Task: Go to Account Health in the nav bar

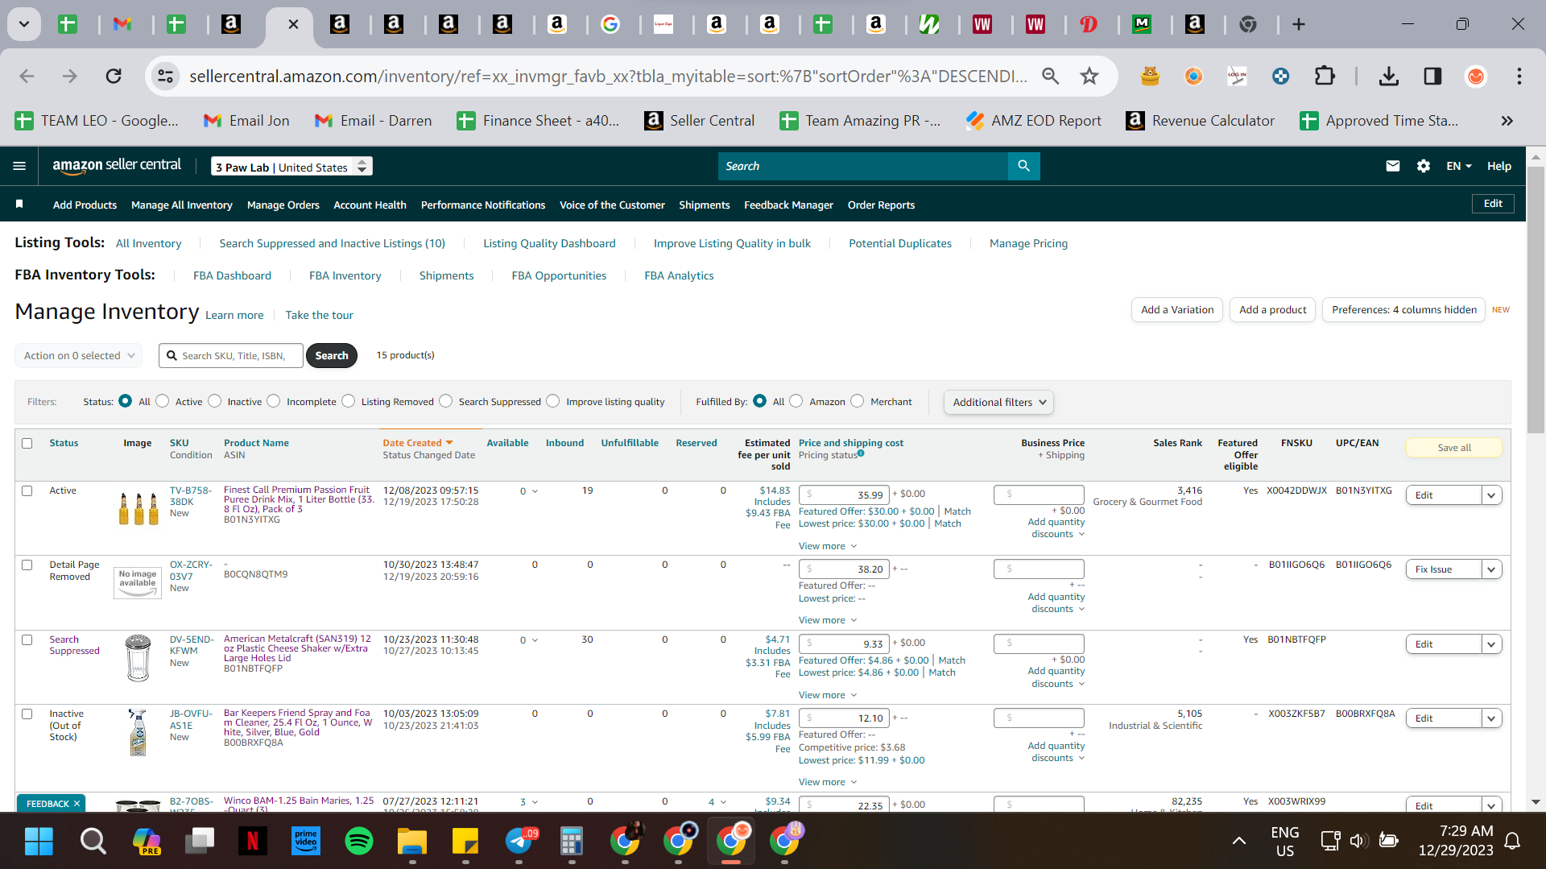Action: pos(370,205)
